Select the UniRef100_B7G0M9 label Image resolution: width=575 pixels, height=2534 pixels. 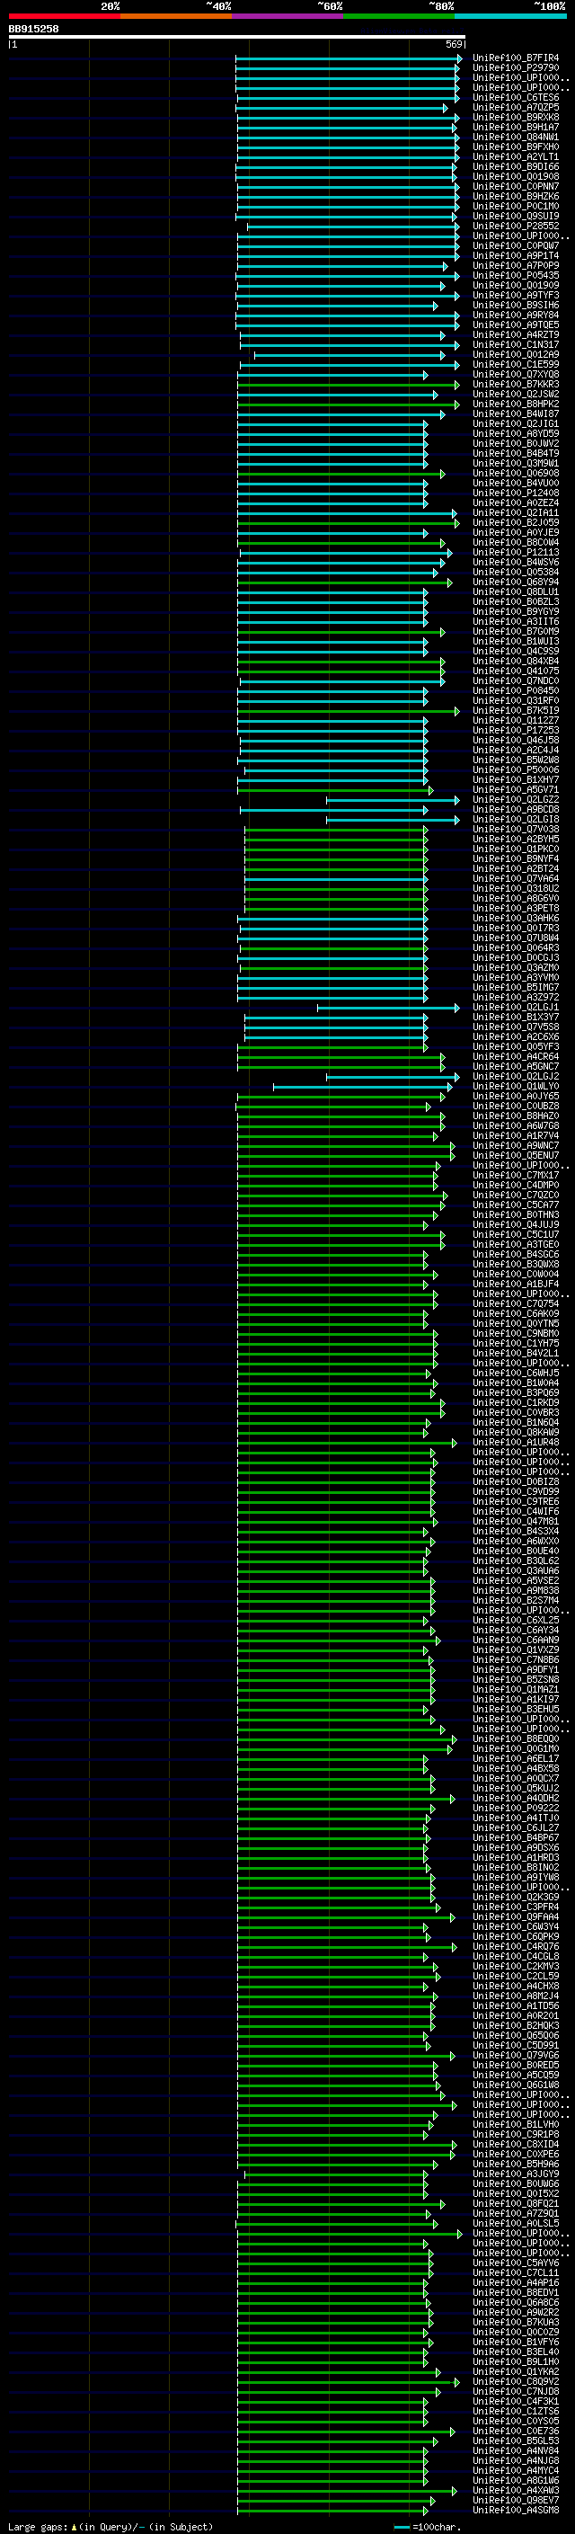click(x=515, y=632)
